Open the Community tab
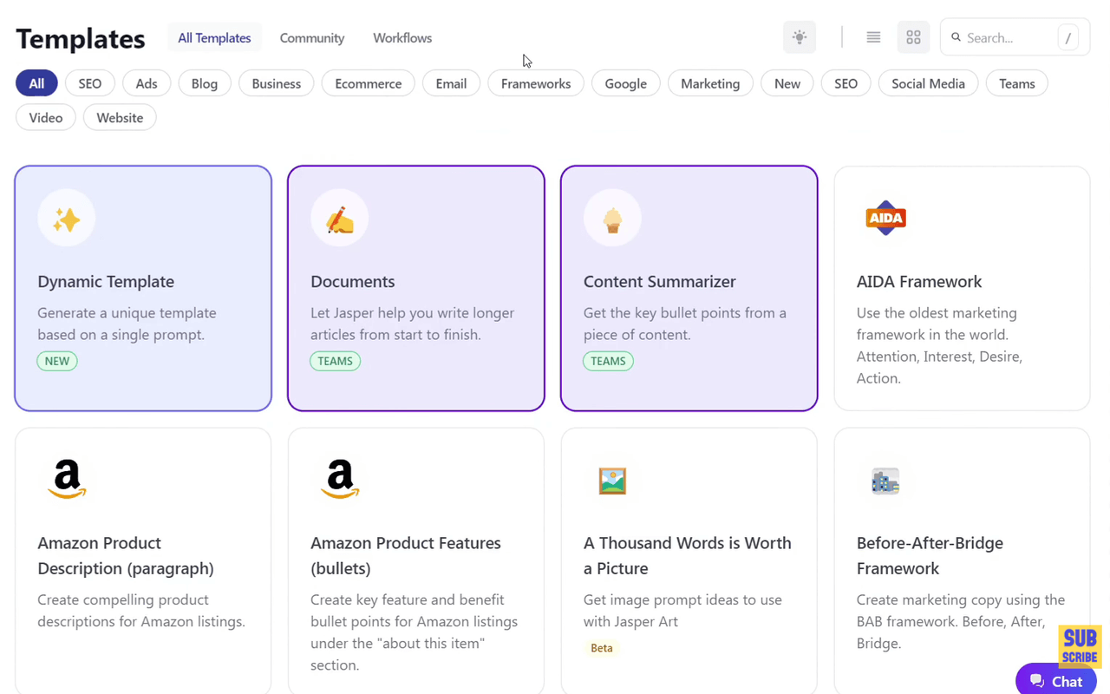Screen dimensions: 1110x694 pos(311,38)
